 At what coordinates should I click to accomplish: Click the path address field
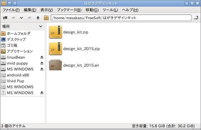coord(121,18)
